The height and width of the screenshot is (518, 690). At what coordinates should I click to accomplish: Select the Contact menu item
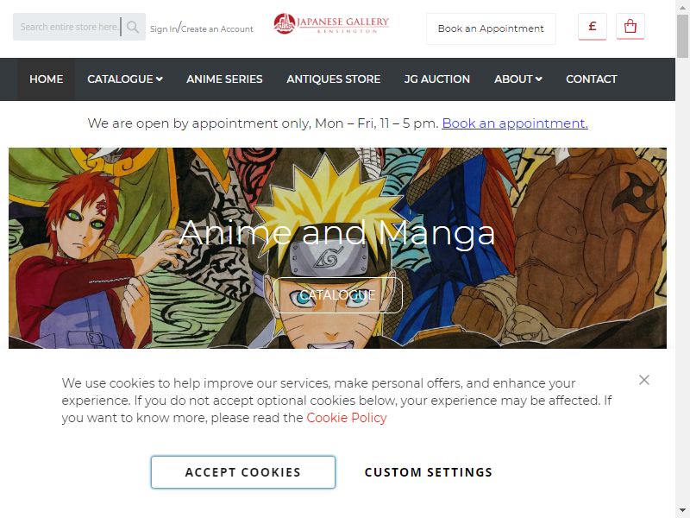click(x=592, y=79)
